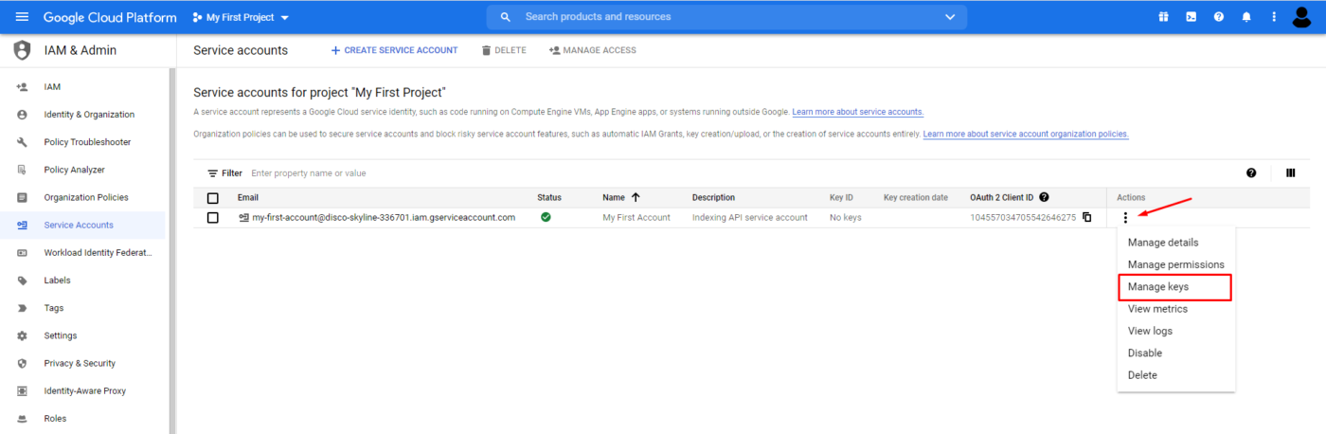Image resolution: width=1326 pixels, height=434 pixels.
Task: Click the Identity & Organization icon
Action: 22,115
